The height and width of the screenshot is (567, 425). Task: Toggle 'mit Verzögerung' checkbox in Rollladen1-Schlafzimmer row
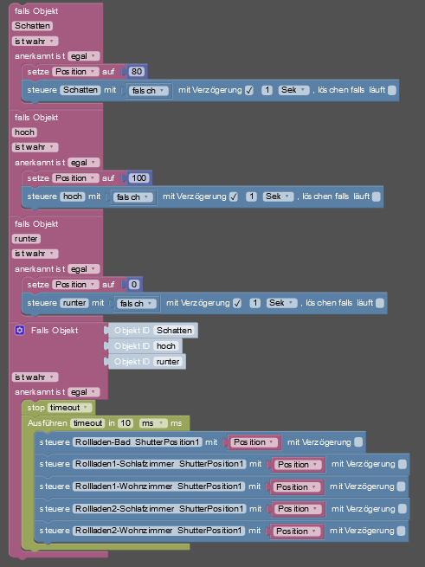[402, 464]
